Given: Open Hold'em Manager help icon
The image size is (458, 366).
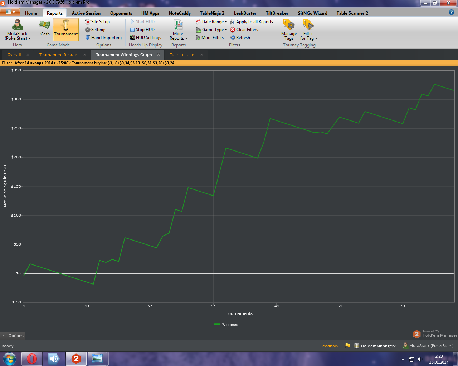Looking at the screenshot, I should tap(451, 12).
